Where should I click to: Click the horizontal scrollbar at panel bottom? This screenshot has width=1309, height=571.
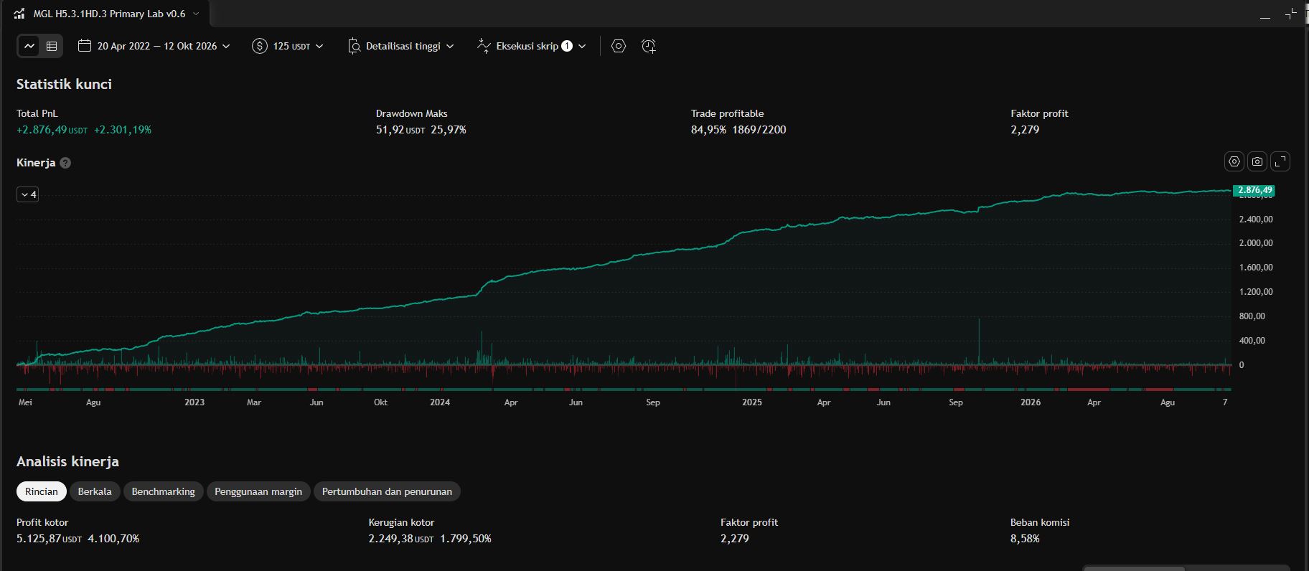tap(1135, 568)
